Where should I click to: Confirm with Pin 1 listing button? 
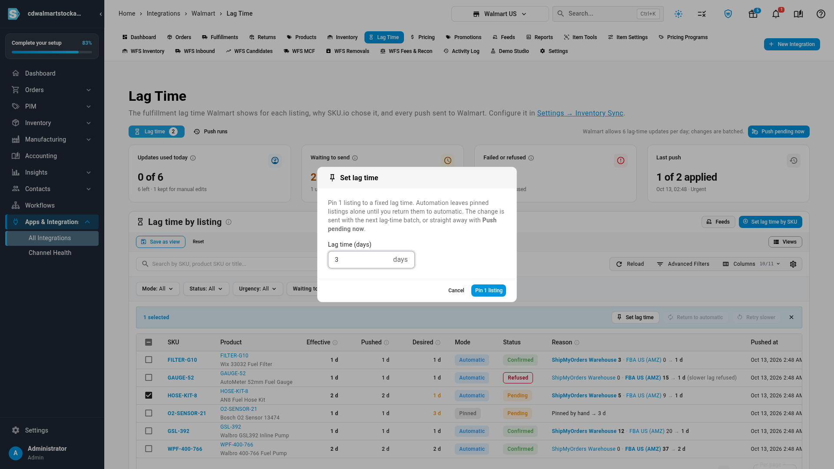tap(489, 291)
